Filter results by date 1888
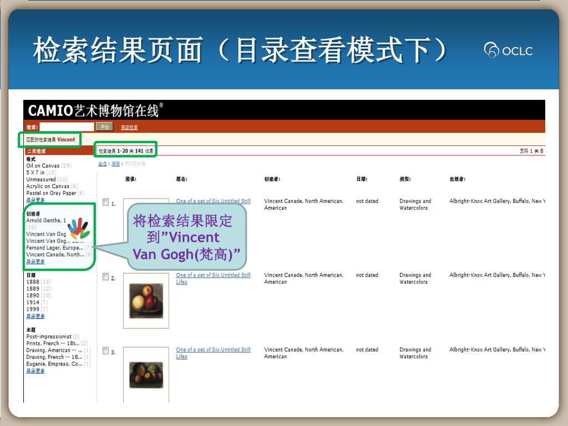The image size is (568, 426). (x=33, y=282)
